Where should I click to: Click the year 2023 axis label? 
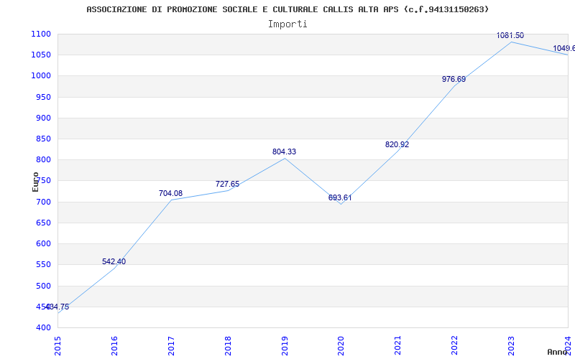point(511,346)
